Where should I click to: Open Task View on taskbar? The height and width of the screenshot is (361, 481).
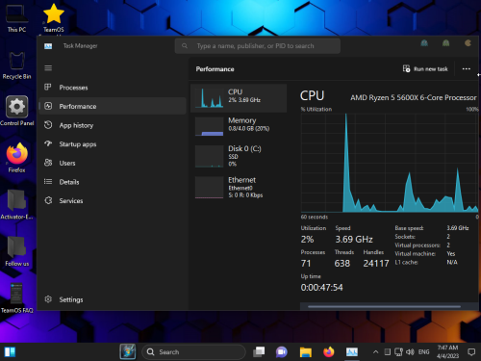pos(259,352)
